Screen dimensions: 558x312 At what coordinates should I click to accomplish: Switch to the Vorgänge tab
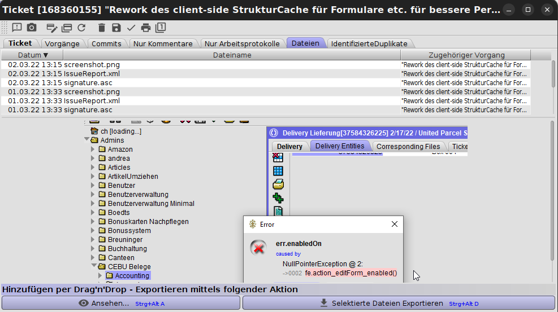click(62, 43)
